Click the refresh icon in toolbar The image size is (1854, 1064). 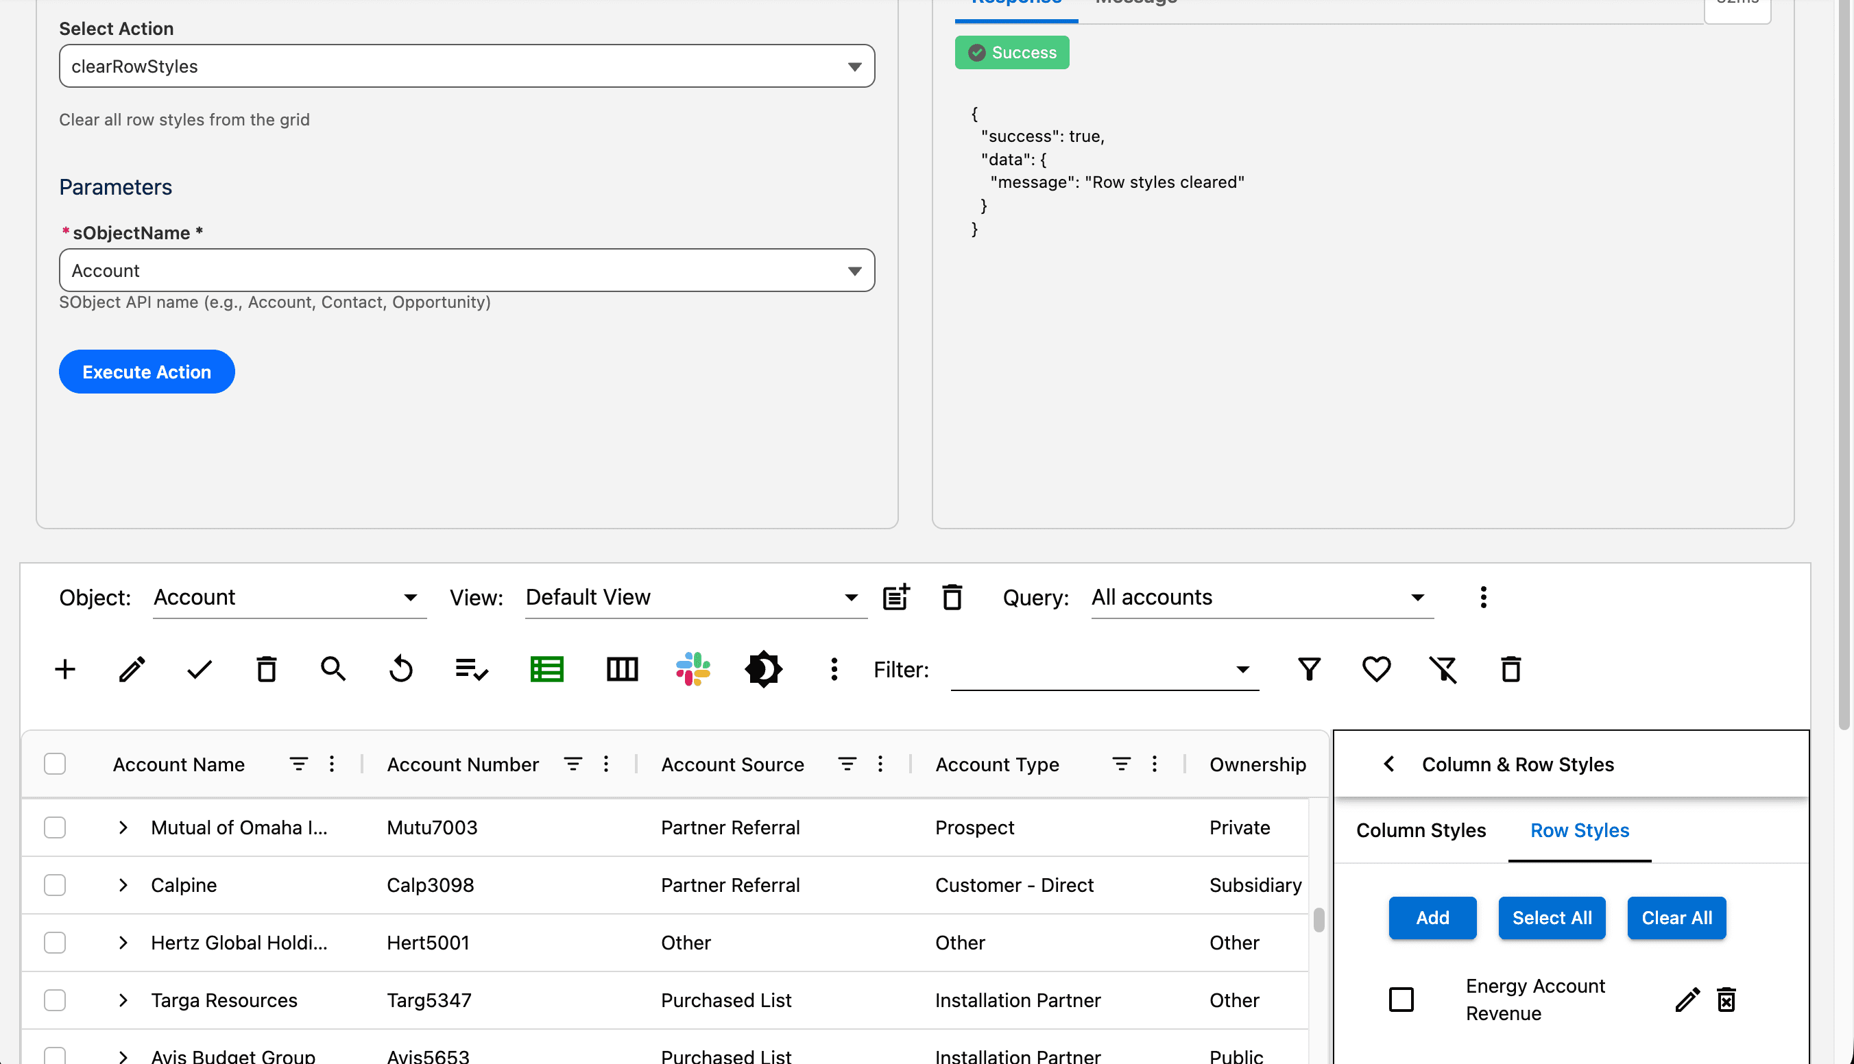tap(401, 669)
